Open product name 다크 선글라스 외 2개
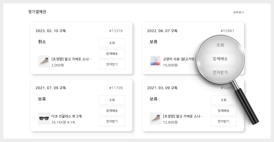 66,116
